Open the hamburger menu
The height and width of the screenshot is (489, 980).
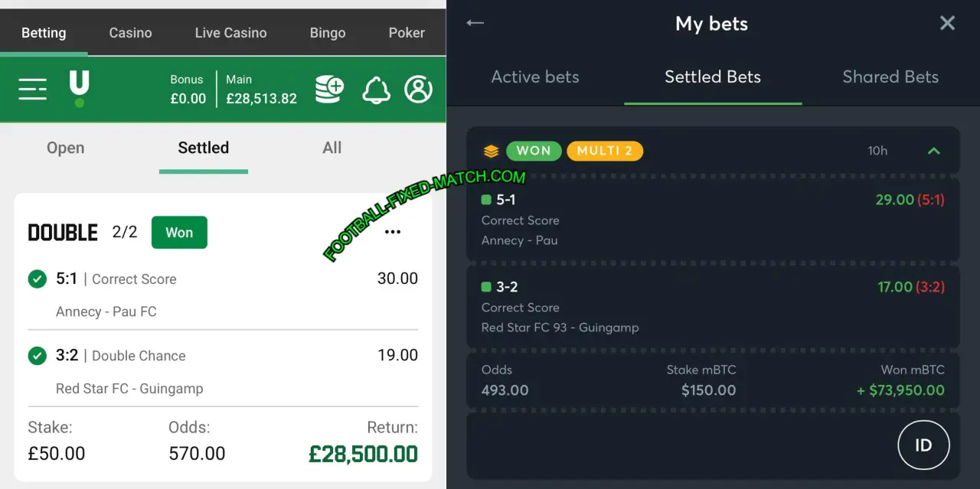coord(32,90)
